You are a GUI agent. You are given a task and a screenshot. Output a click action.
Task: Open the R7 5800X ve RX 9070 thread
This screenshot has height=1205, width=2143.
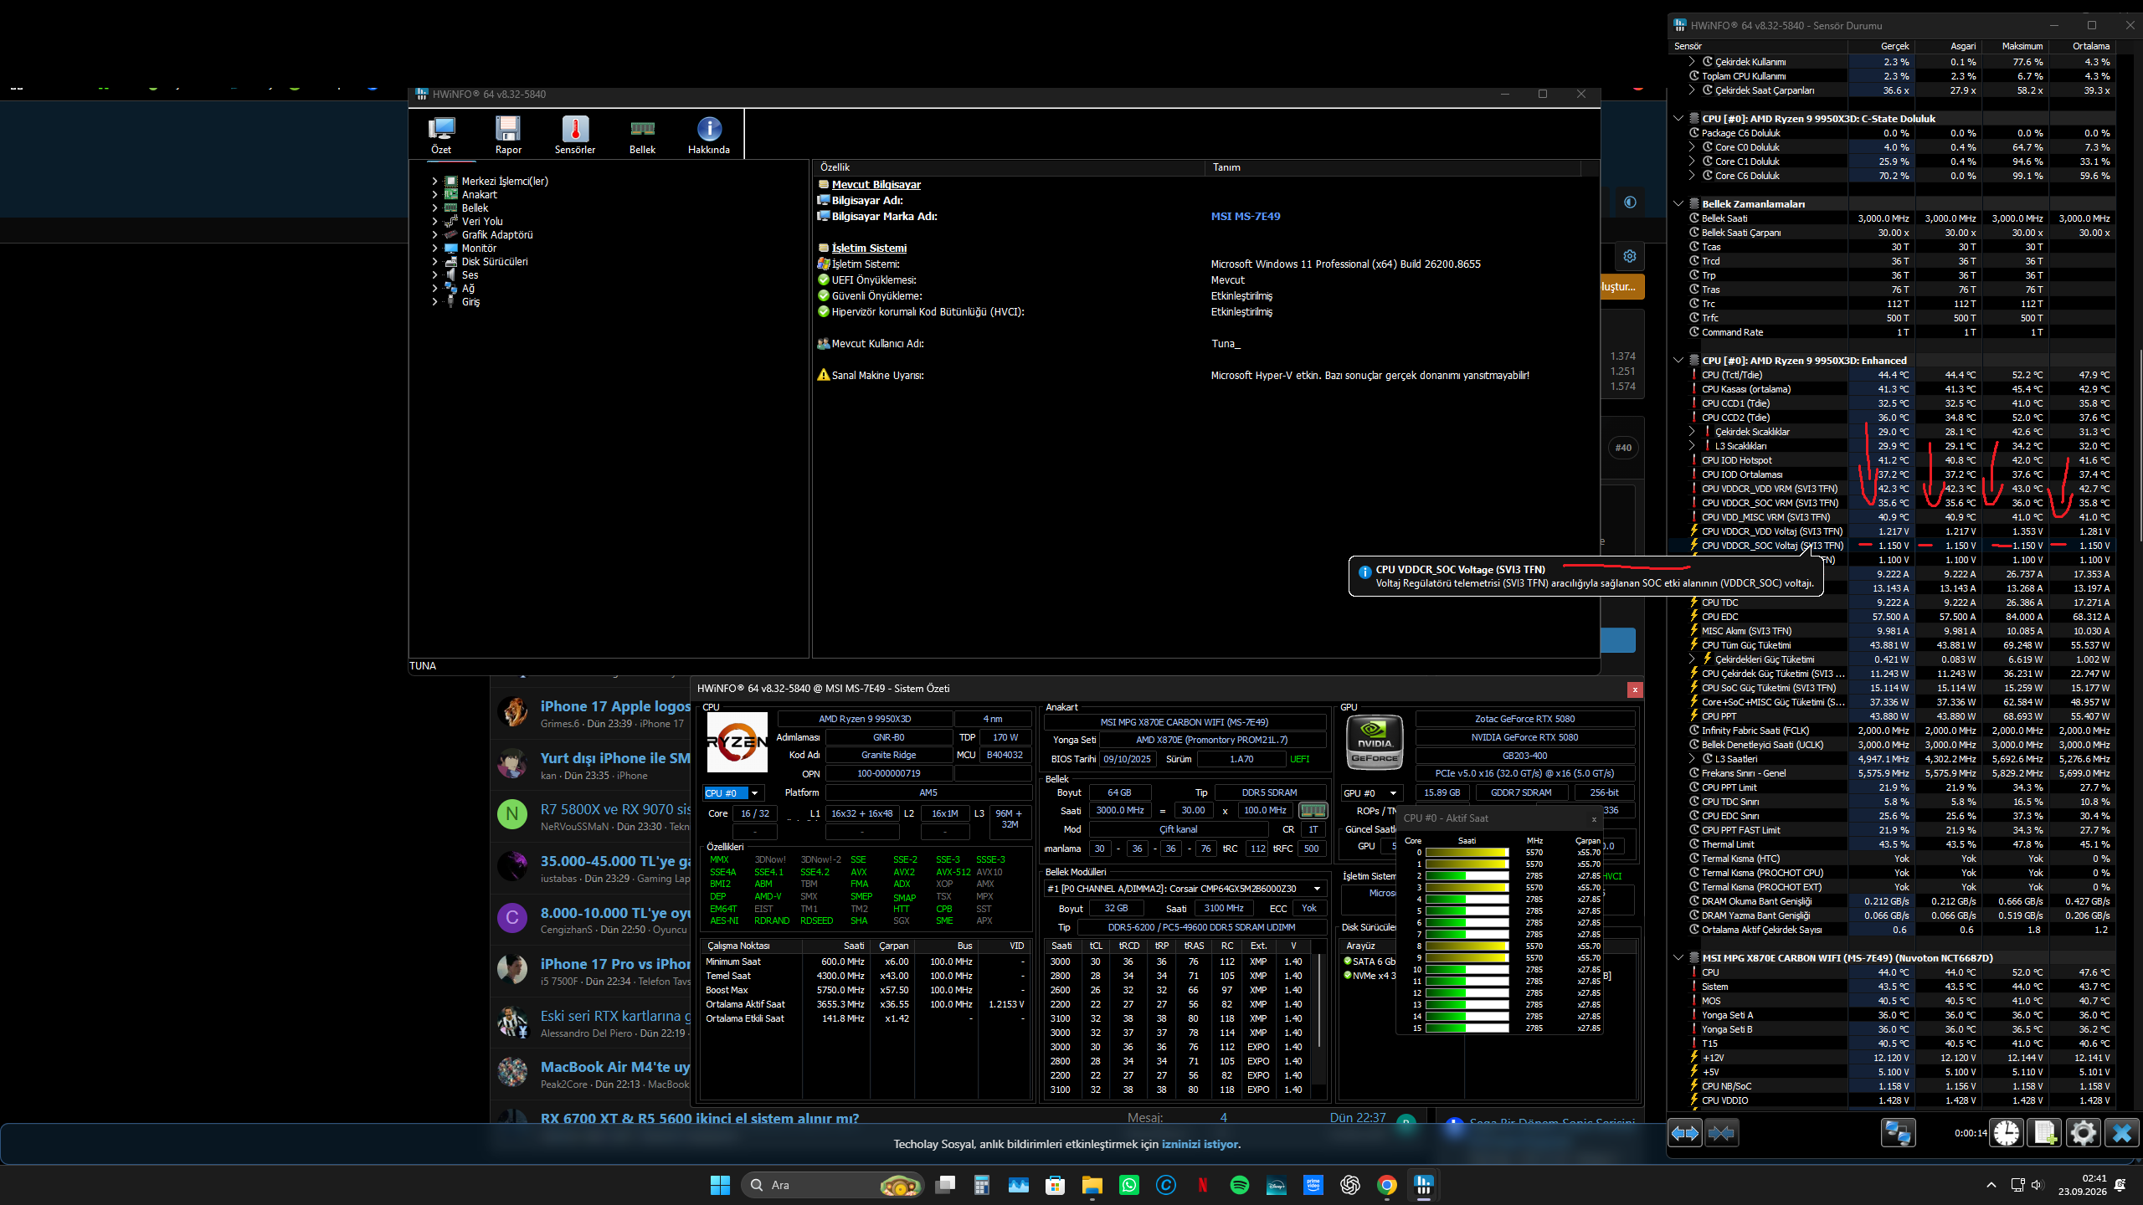click(x=615, y=809)
